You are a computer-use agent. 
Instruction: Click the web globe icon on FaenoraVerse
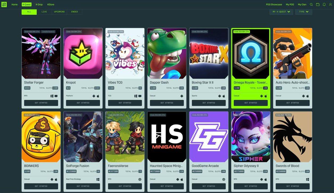pos(140,179)
